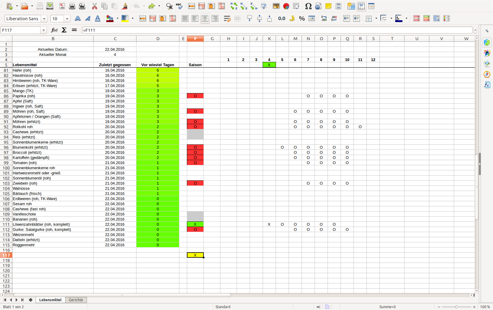Open the font size dropdown
The width and height of the screenshot is (493, 310).
(x=67, y=19)
